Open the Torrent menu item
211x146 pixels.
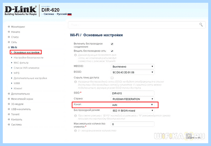[15, 114]
